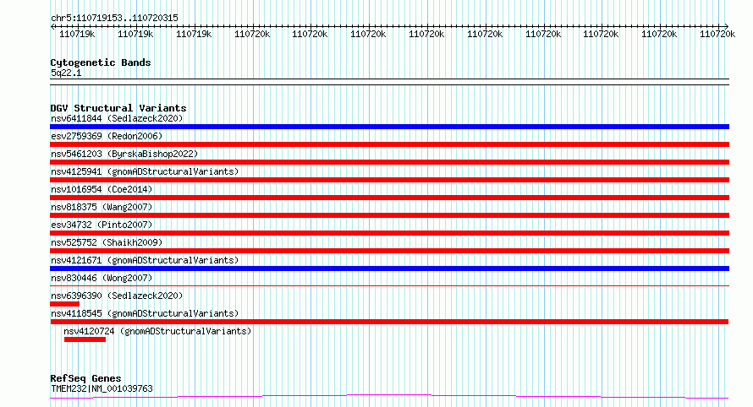Open variant esv34732 (Pinto2007)
The height and width of the screenshot is (407, 753).
102,225
